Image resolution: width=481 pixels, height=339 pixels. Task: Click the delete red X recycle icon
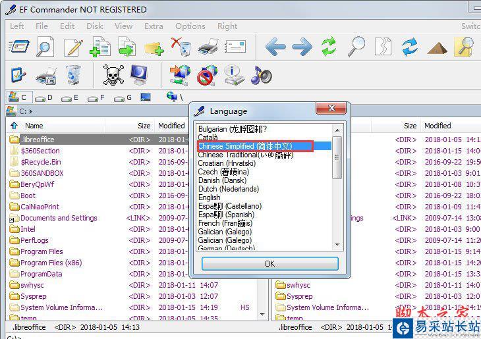[181, 47]
